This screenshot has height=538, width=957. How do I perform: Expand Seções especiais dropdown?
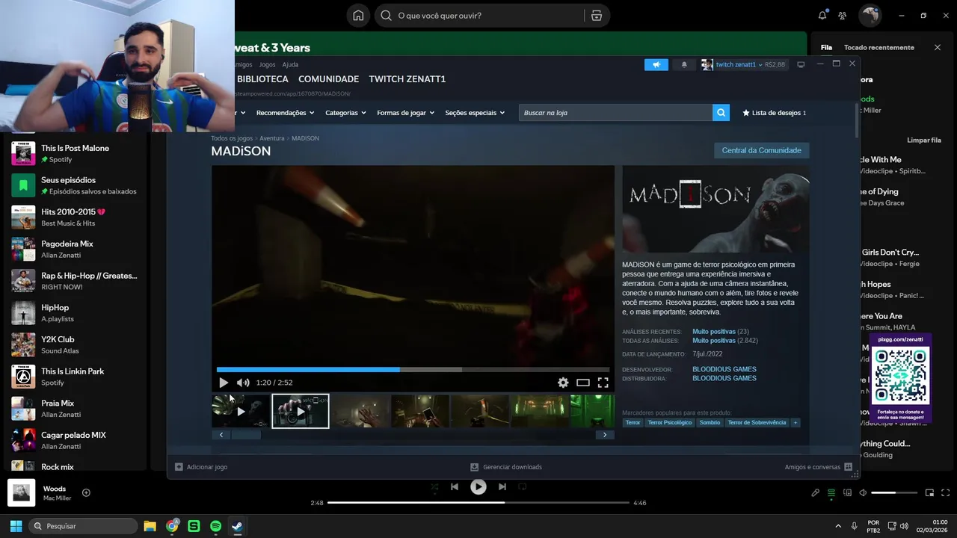pos(475,113)
